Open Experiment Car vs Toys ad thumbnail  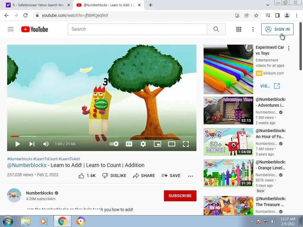[228, 69]
